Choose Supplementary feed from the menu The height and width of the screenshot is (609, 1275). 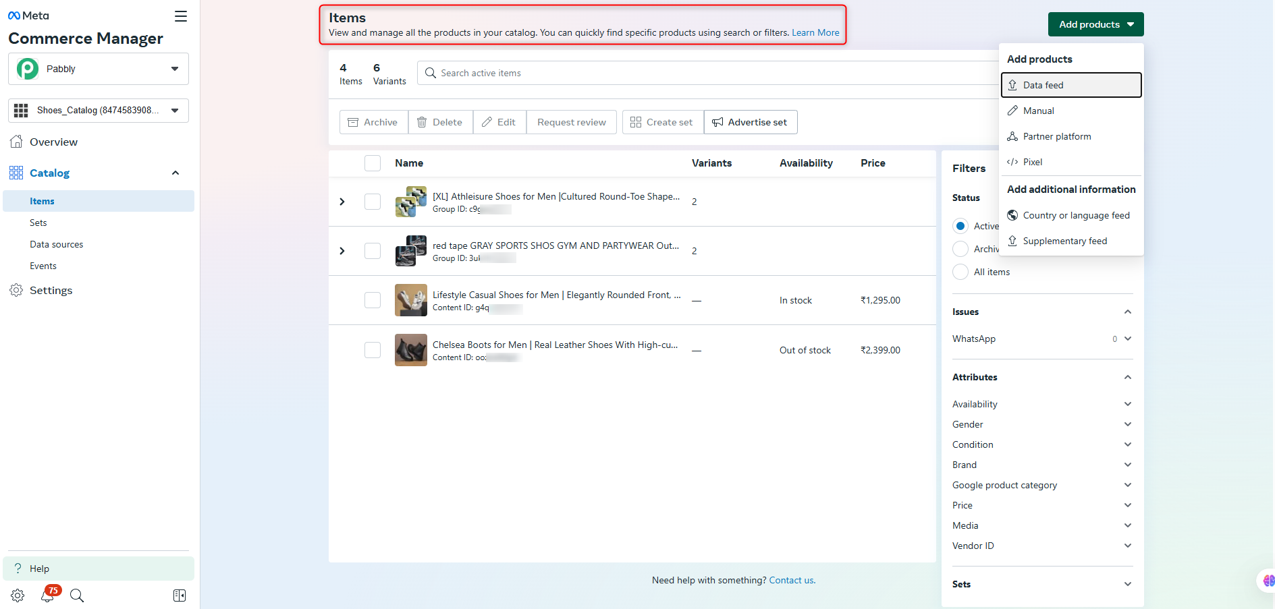[1071, 241]
